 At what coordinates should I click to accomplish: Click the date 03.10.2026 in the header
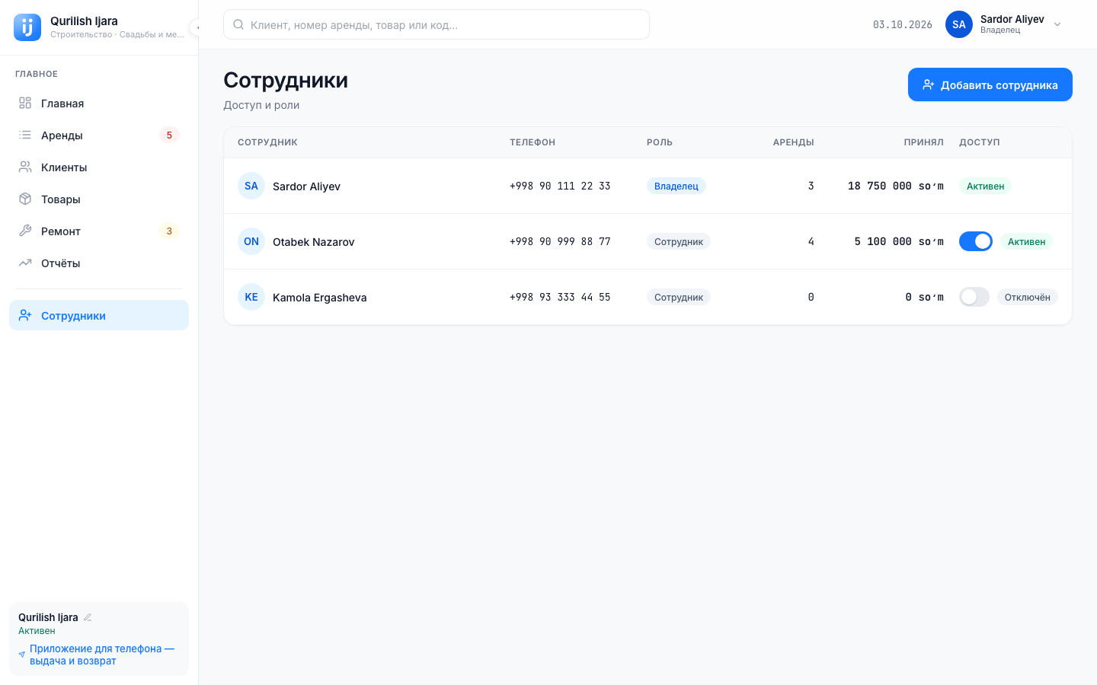(x=903, y=24)
